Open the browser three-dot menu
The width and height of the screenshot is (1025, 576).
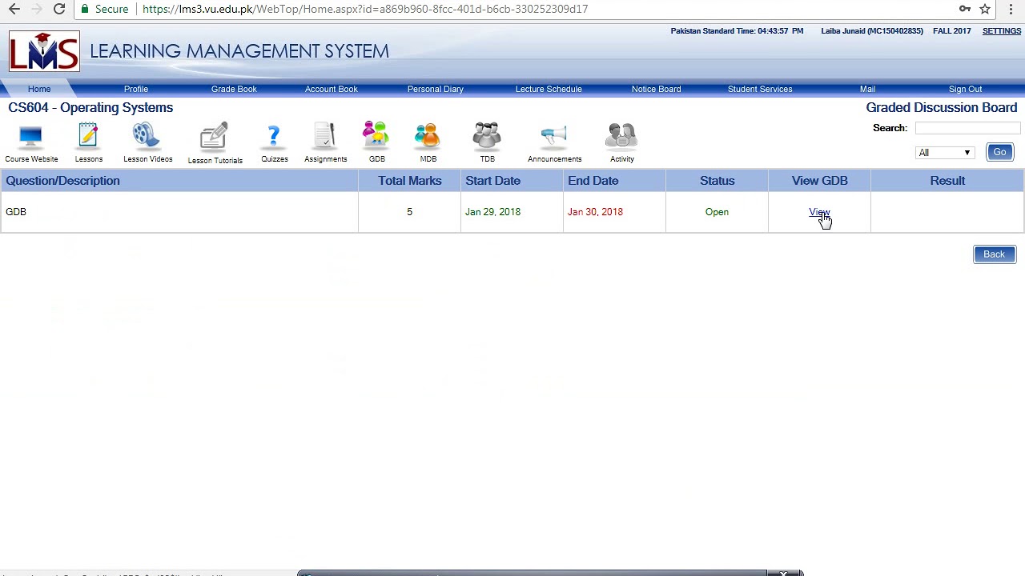click(1011, 9)
